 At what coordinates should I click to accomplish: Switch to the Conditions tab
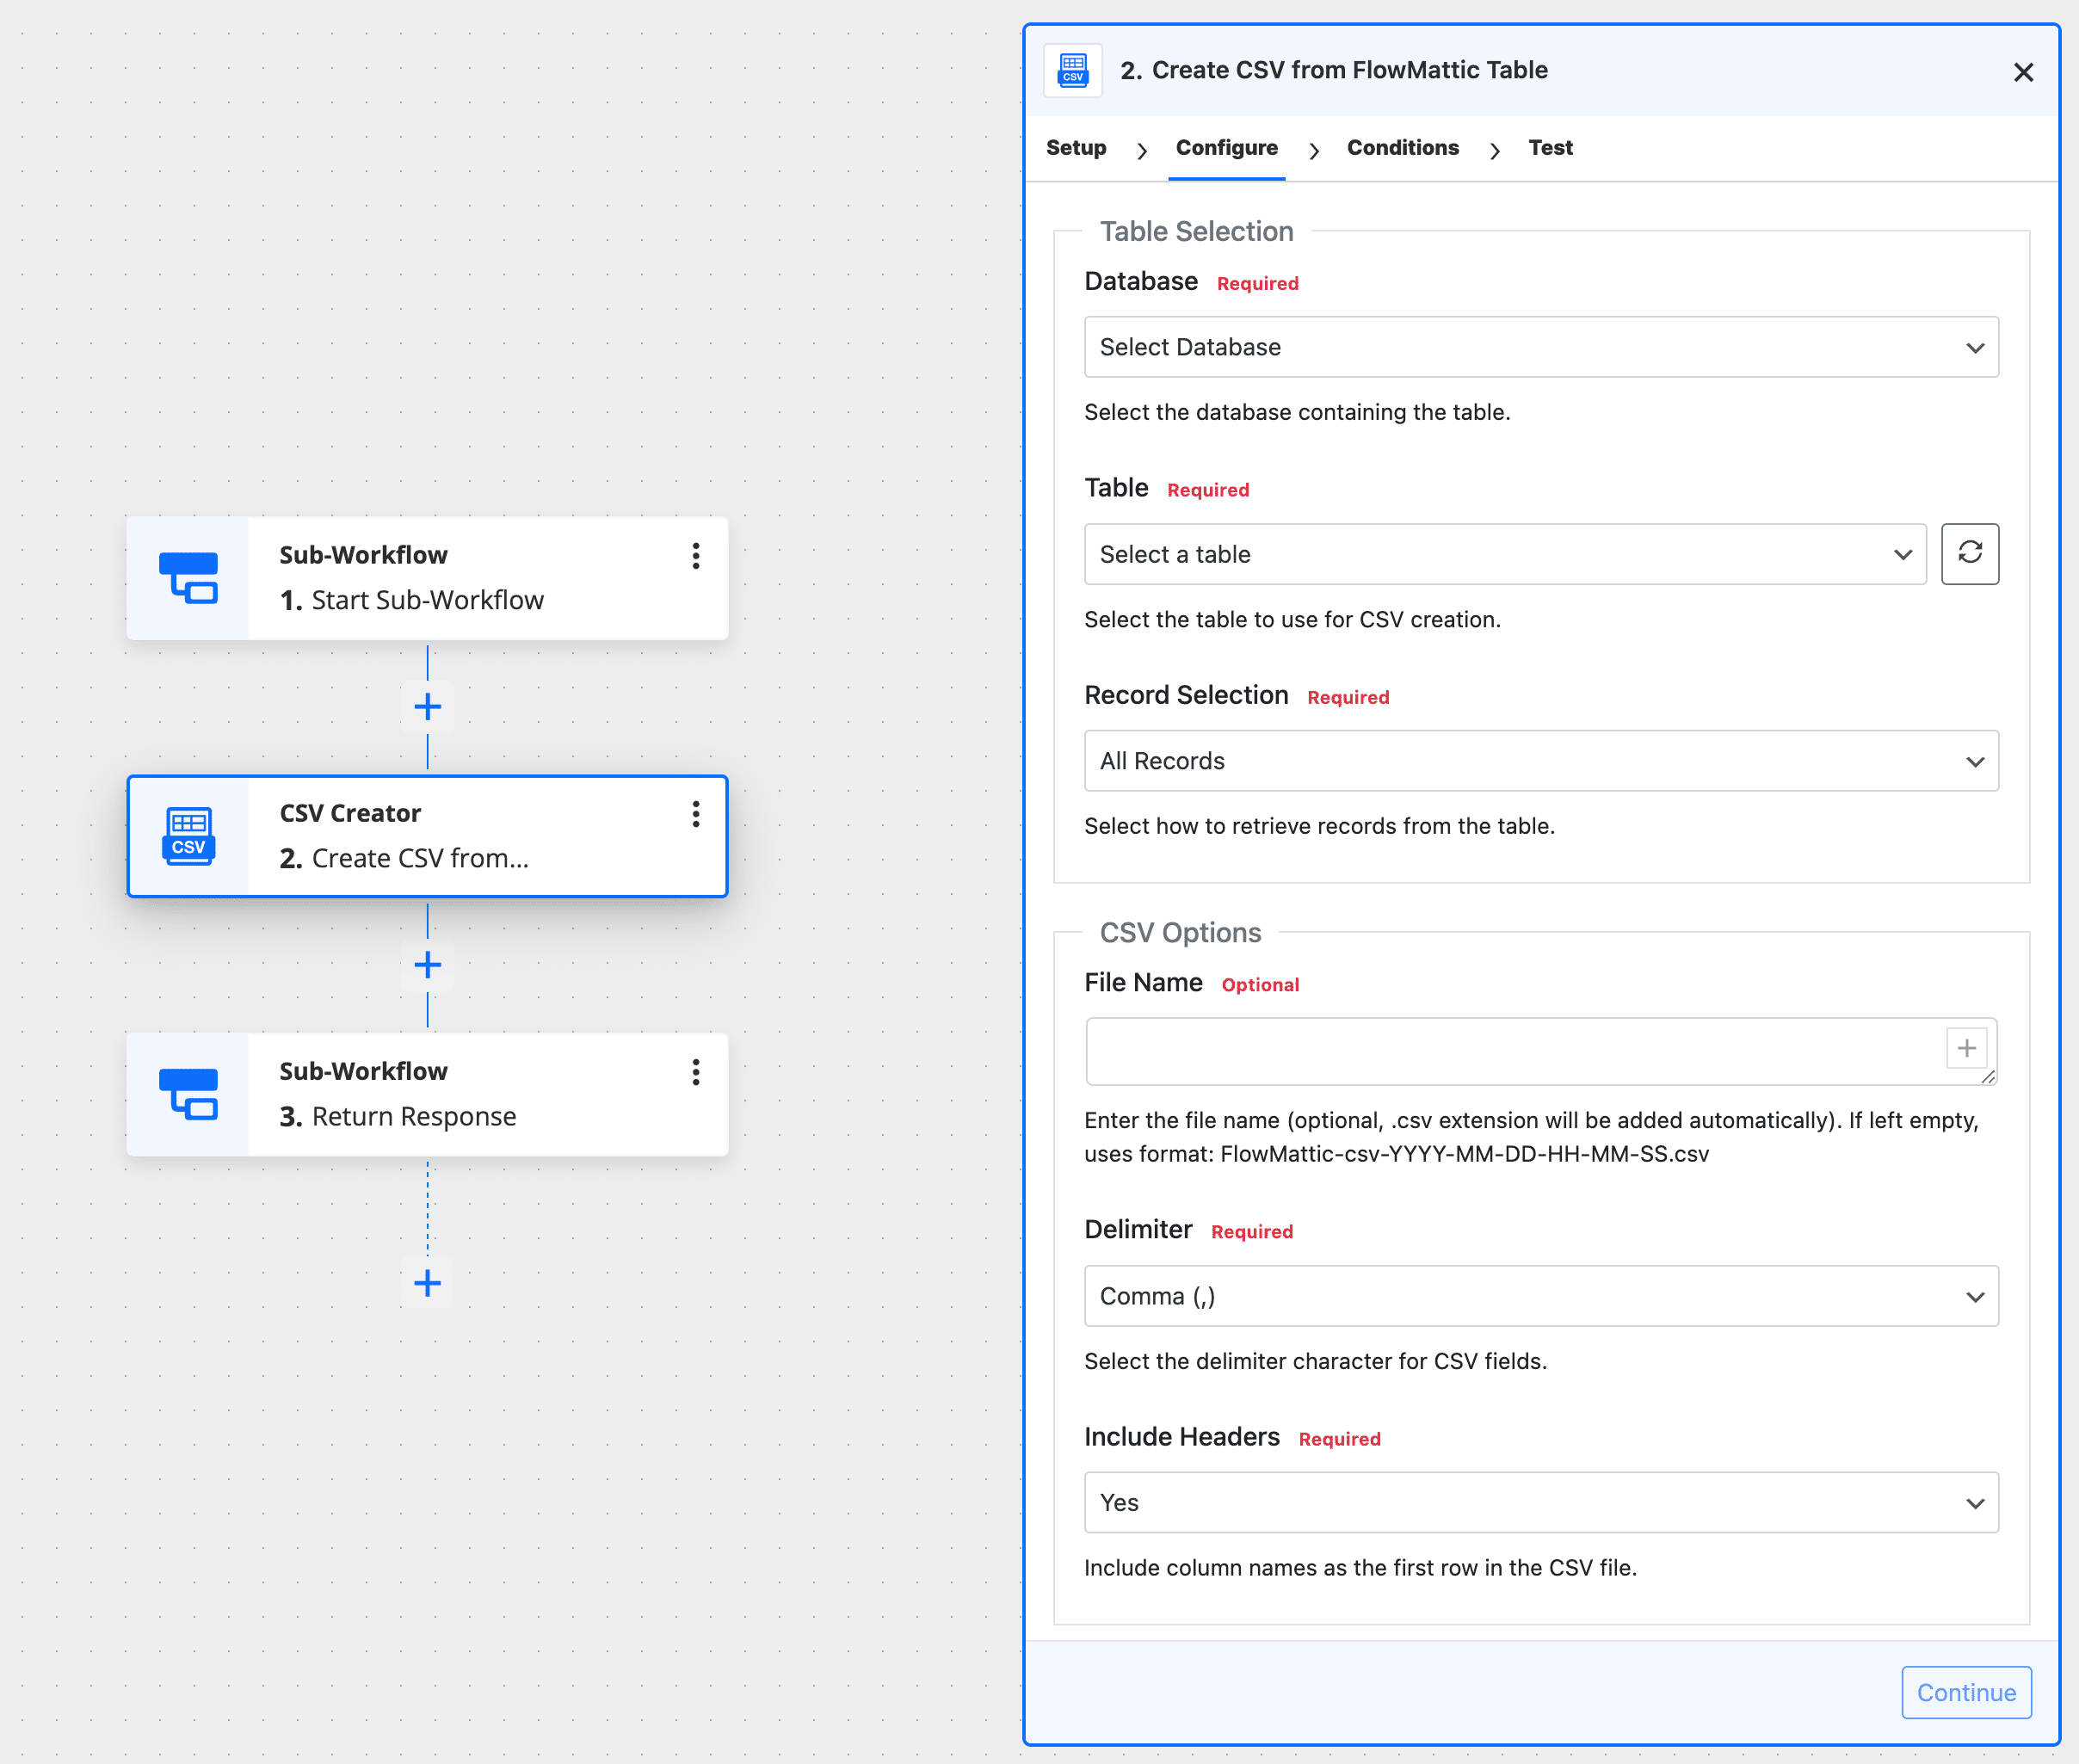coord(1402,147)
